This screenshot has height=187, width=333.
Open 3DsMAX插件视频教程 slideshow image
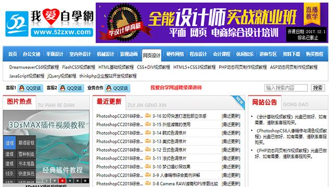(x=46, y=146)
